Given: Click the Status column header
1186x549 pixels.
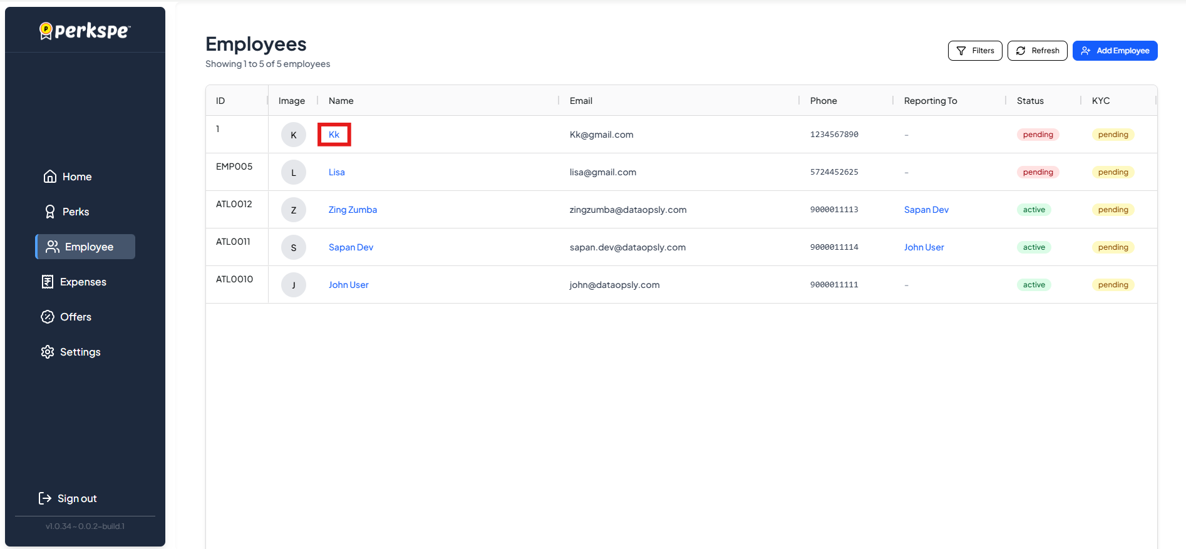Looking at the screenshot, I should [x=1030, y=101].
